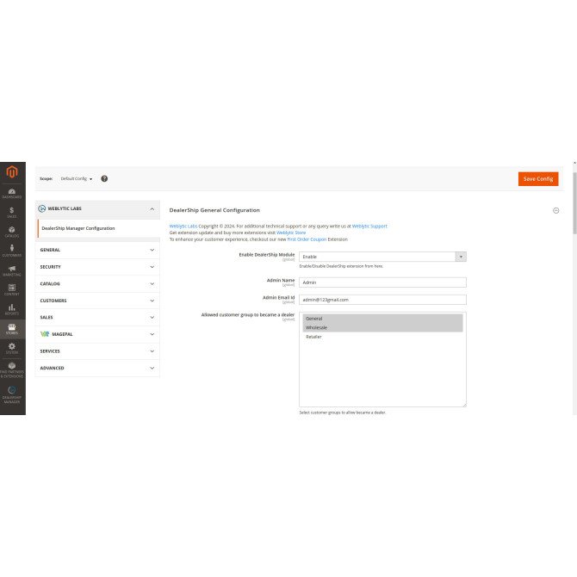Open the Default Config scope dropdown

pos(77,179)
